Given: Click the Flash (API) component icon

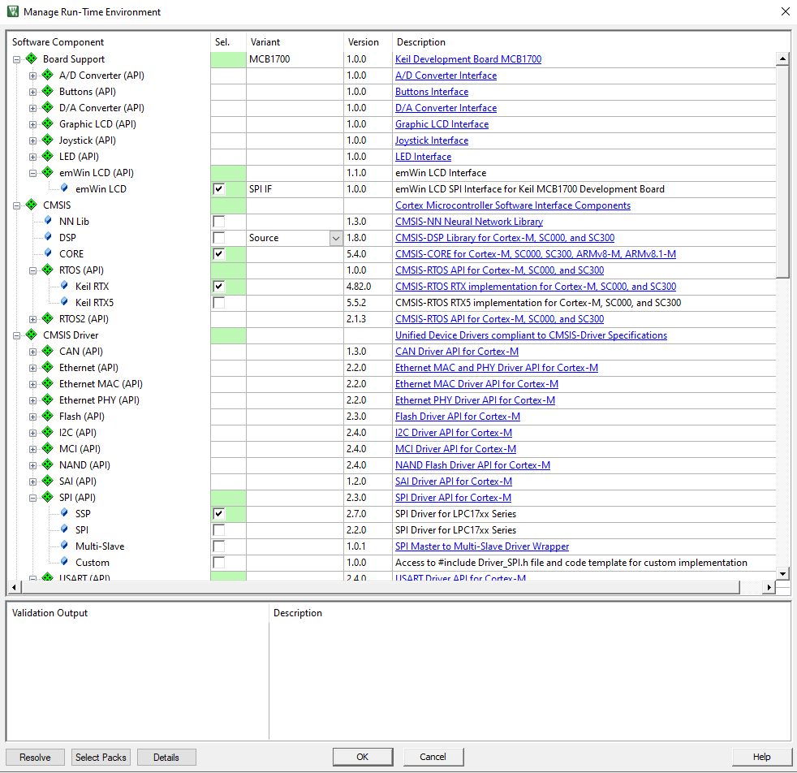Looking at the screenshot, I should [x=46, y=416].
